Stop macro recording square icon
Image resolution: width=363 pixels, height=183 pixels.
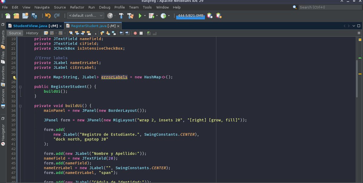pos(141,33)
